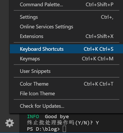Focus the terminal at the PS D:\blog> prompt
Viewport: 123px width, 133px height.
tap(46, 129)
